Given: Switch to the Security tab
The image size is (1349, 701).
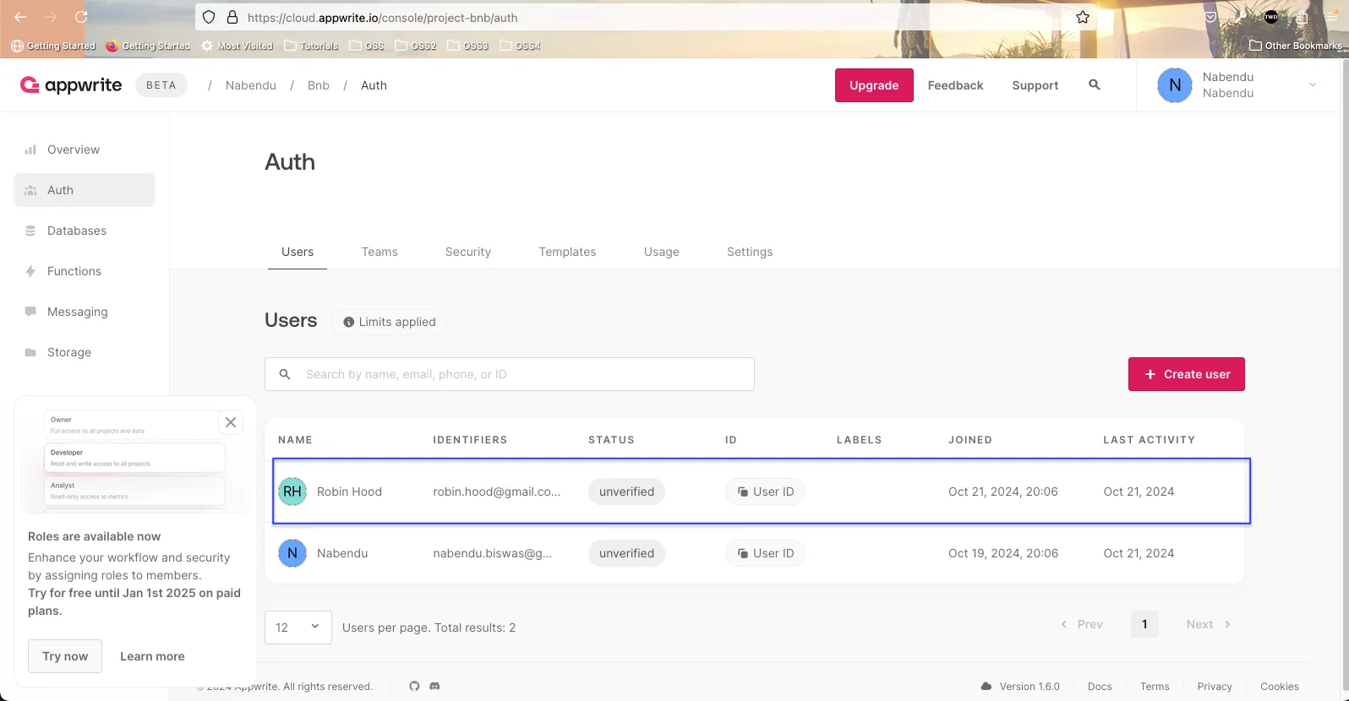Looking at the screenshot, I should pos(468,252).
